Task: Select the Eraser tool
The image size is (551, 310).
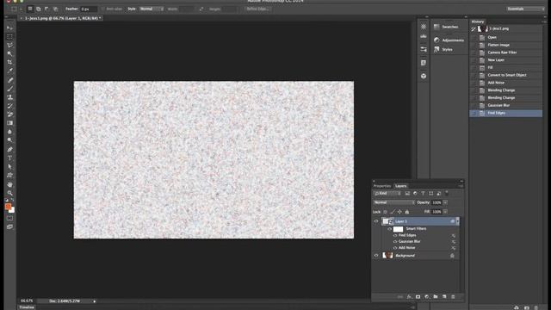Action: pyautogui.click(x=9, y=115)
